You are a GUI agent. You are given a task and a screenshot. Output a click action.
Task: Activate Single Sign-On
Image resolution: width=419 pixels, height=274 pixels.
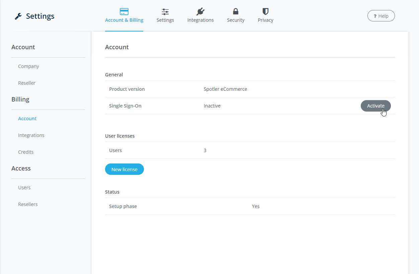point(375,106)
